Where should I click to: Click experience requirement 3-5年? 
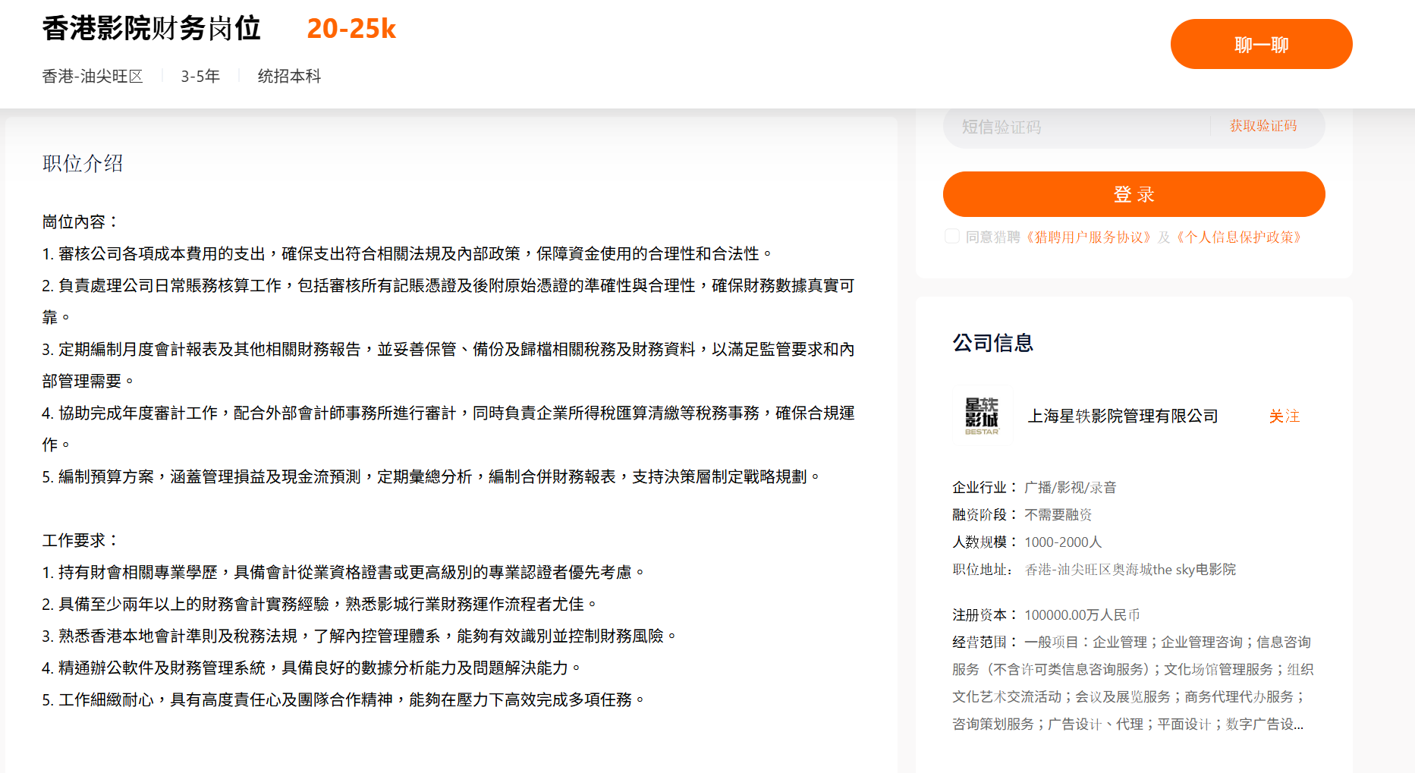pos(199,76)
